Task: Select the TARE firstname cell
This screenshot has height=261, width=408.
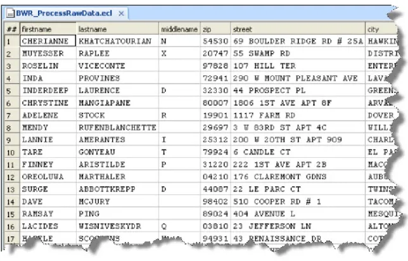Action: (x=48, y=152)
